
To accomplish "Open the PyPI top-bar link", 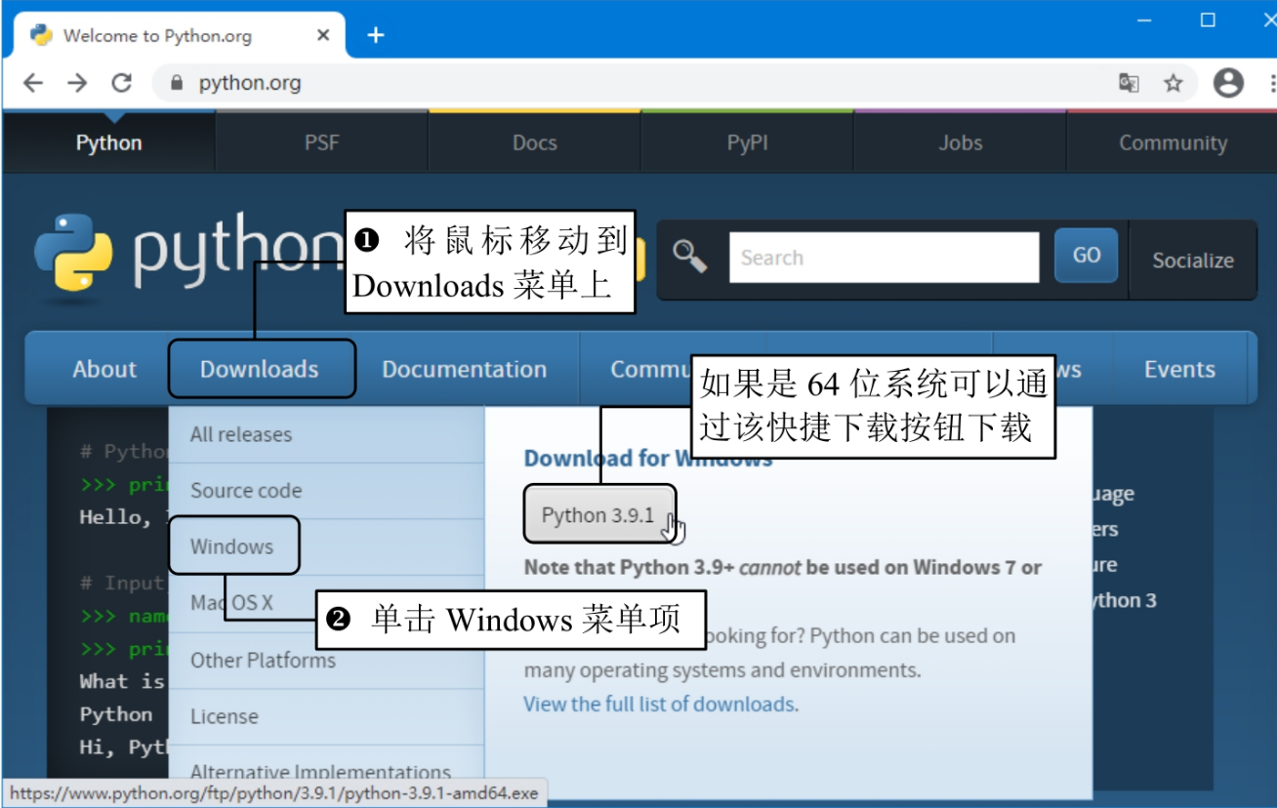I will coord(748,142).
